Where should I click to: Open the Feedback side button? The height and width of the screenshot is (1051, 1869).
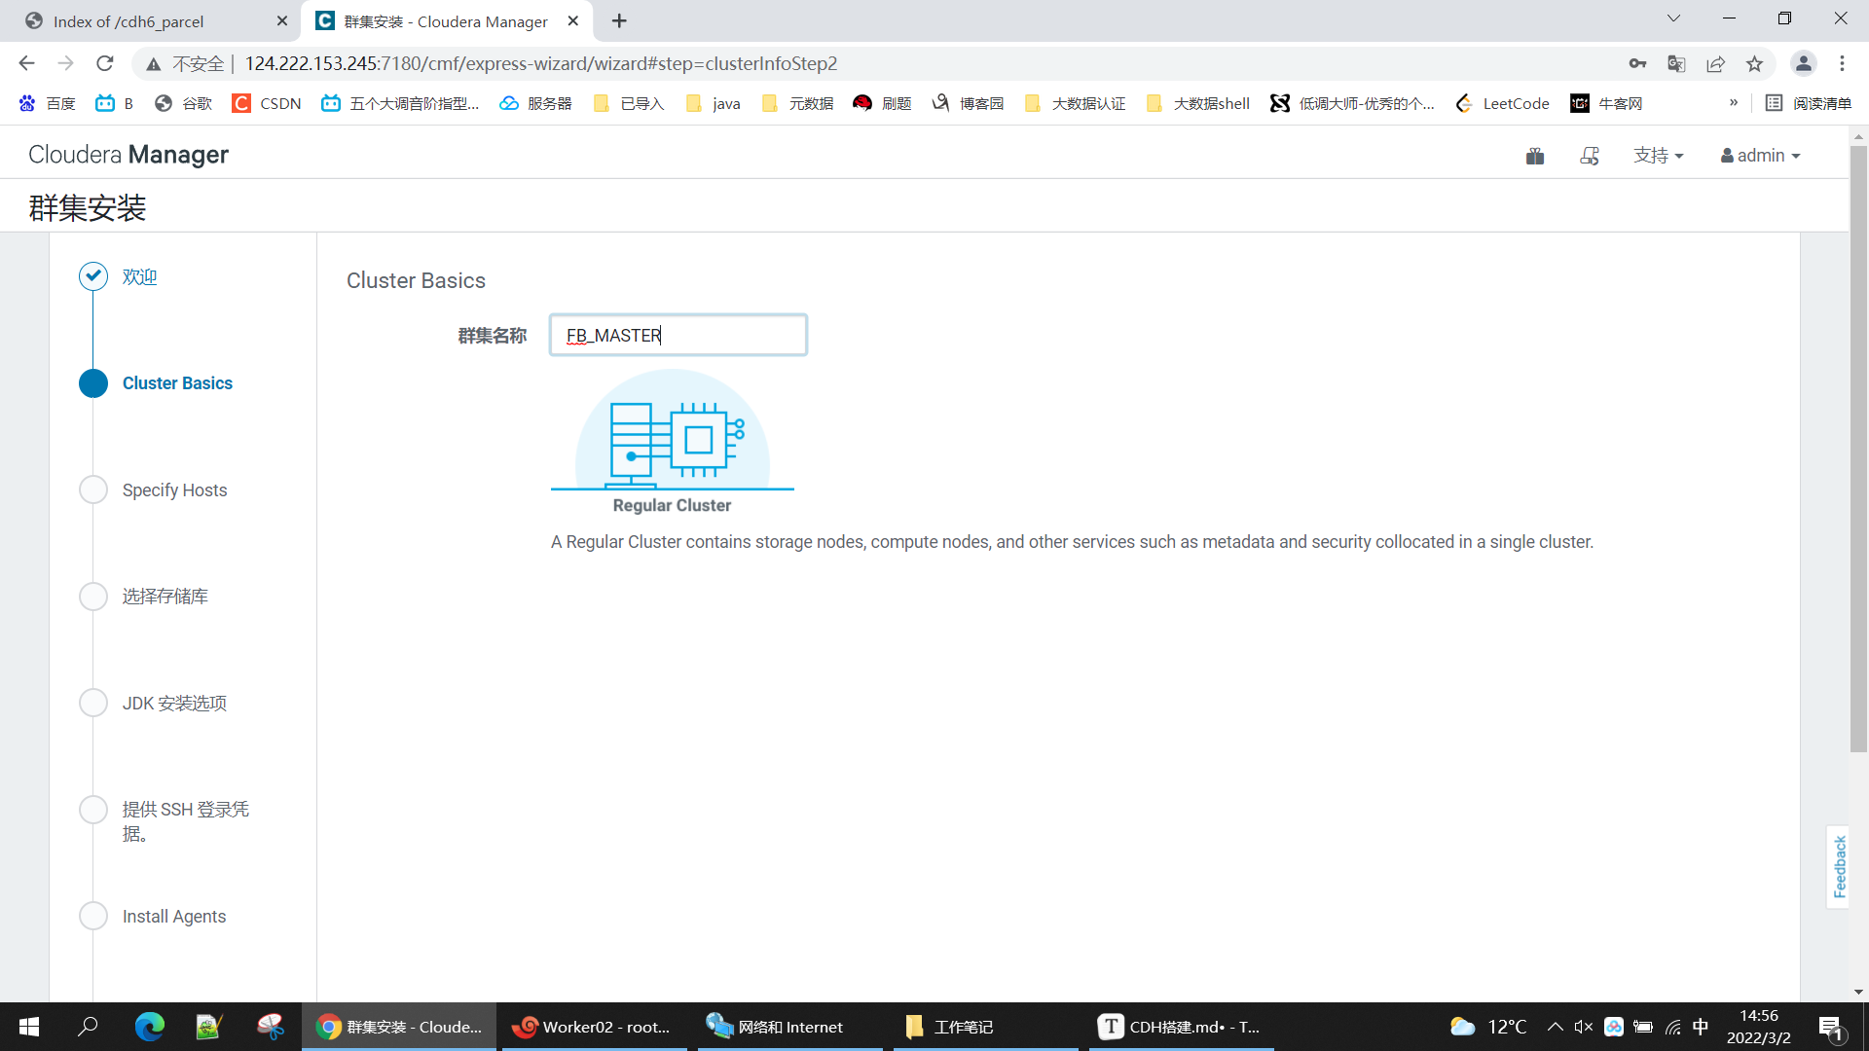tap(1839, 866)
